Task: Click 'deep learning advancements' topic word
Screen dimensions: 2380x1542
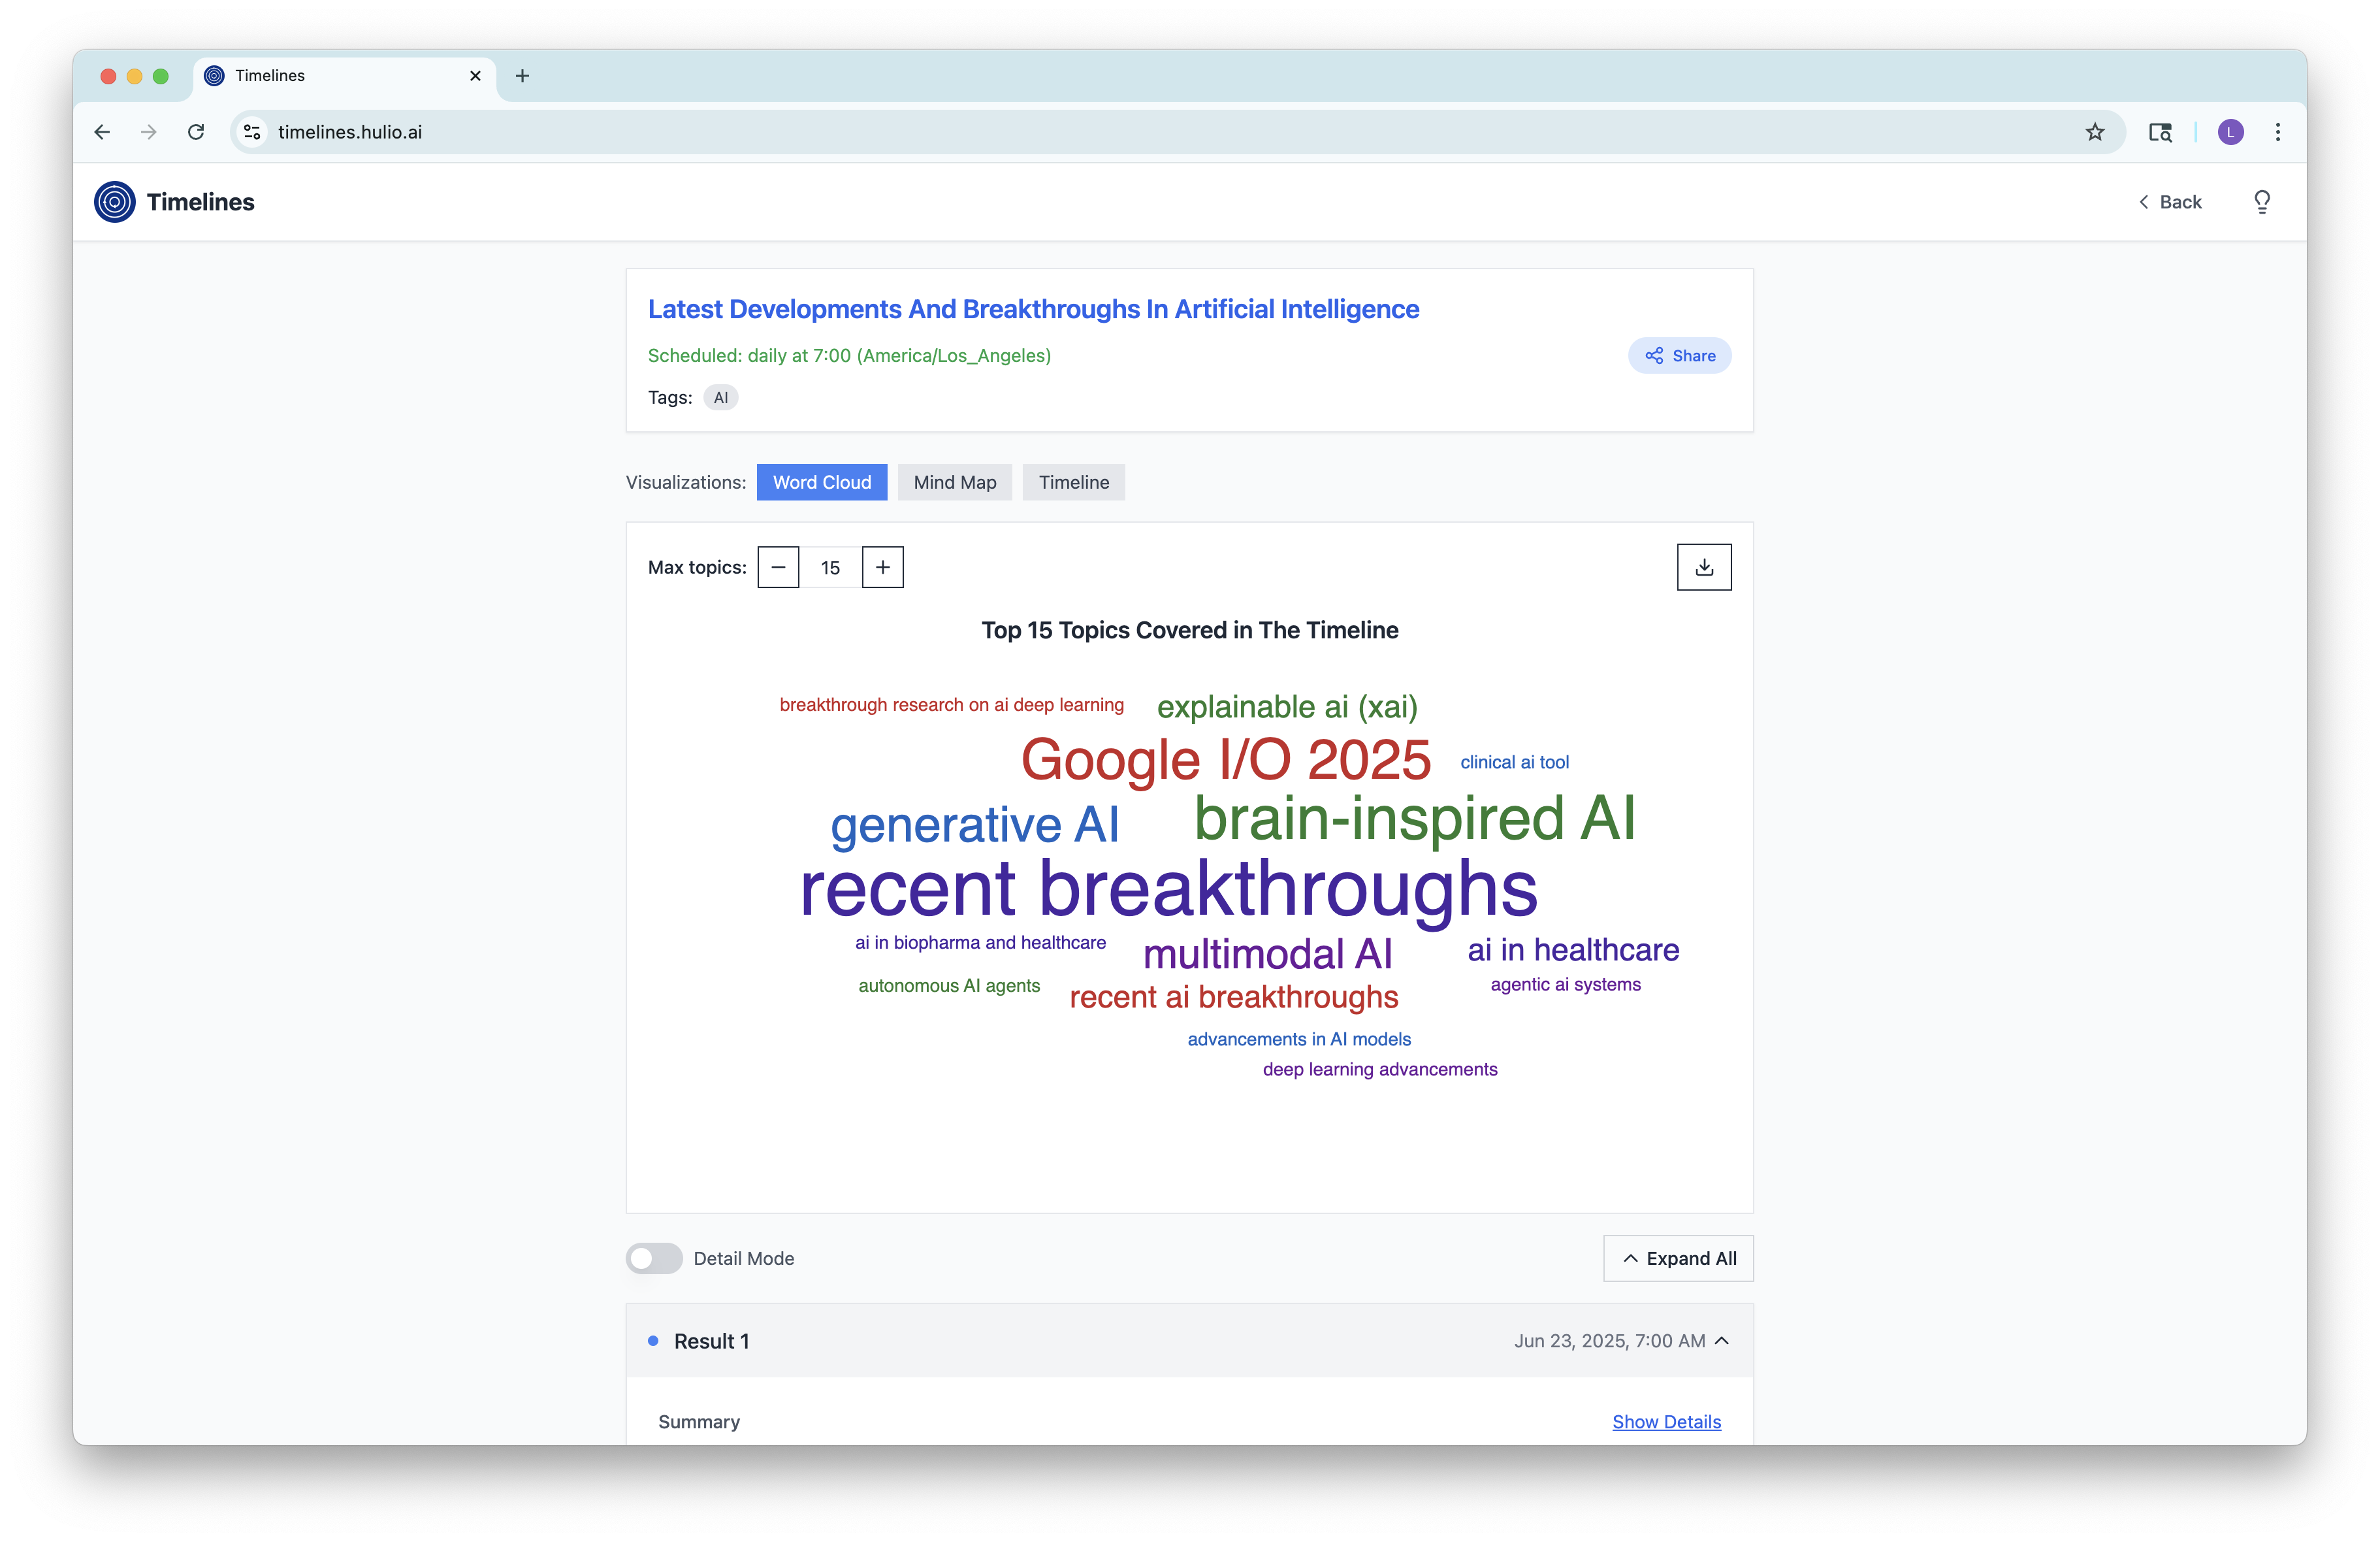Action: pos(1380,1070)
